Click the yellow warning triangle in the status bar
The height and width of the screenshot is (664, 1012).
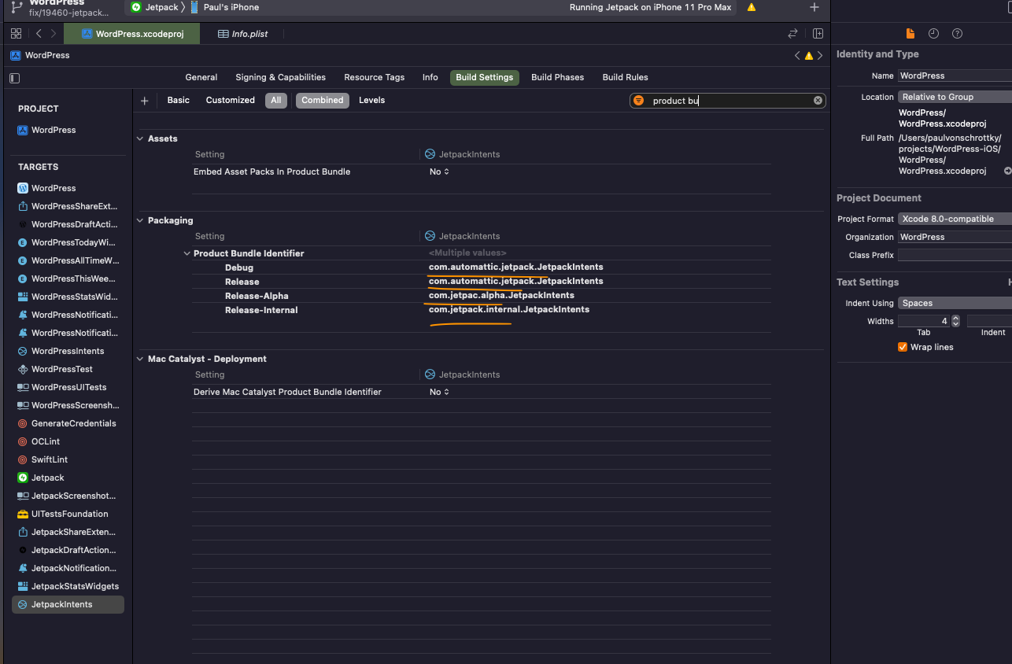click(x=752, y=7)
